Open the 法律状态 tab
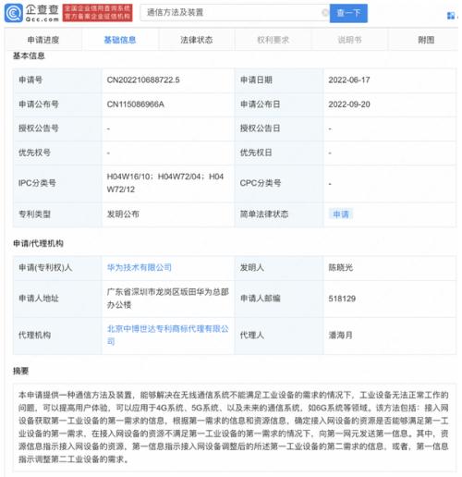This screenshot has width=462, height=477. (197, 40)
